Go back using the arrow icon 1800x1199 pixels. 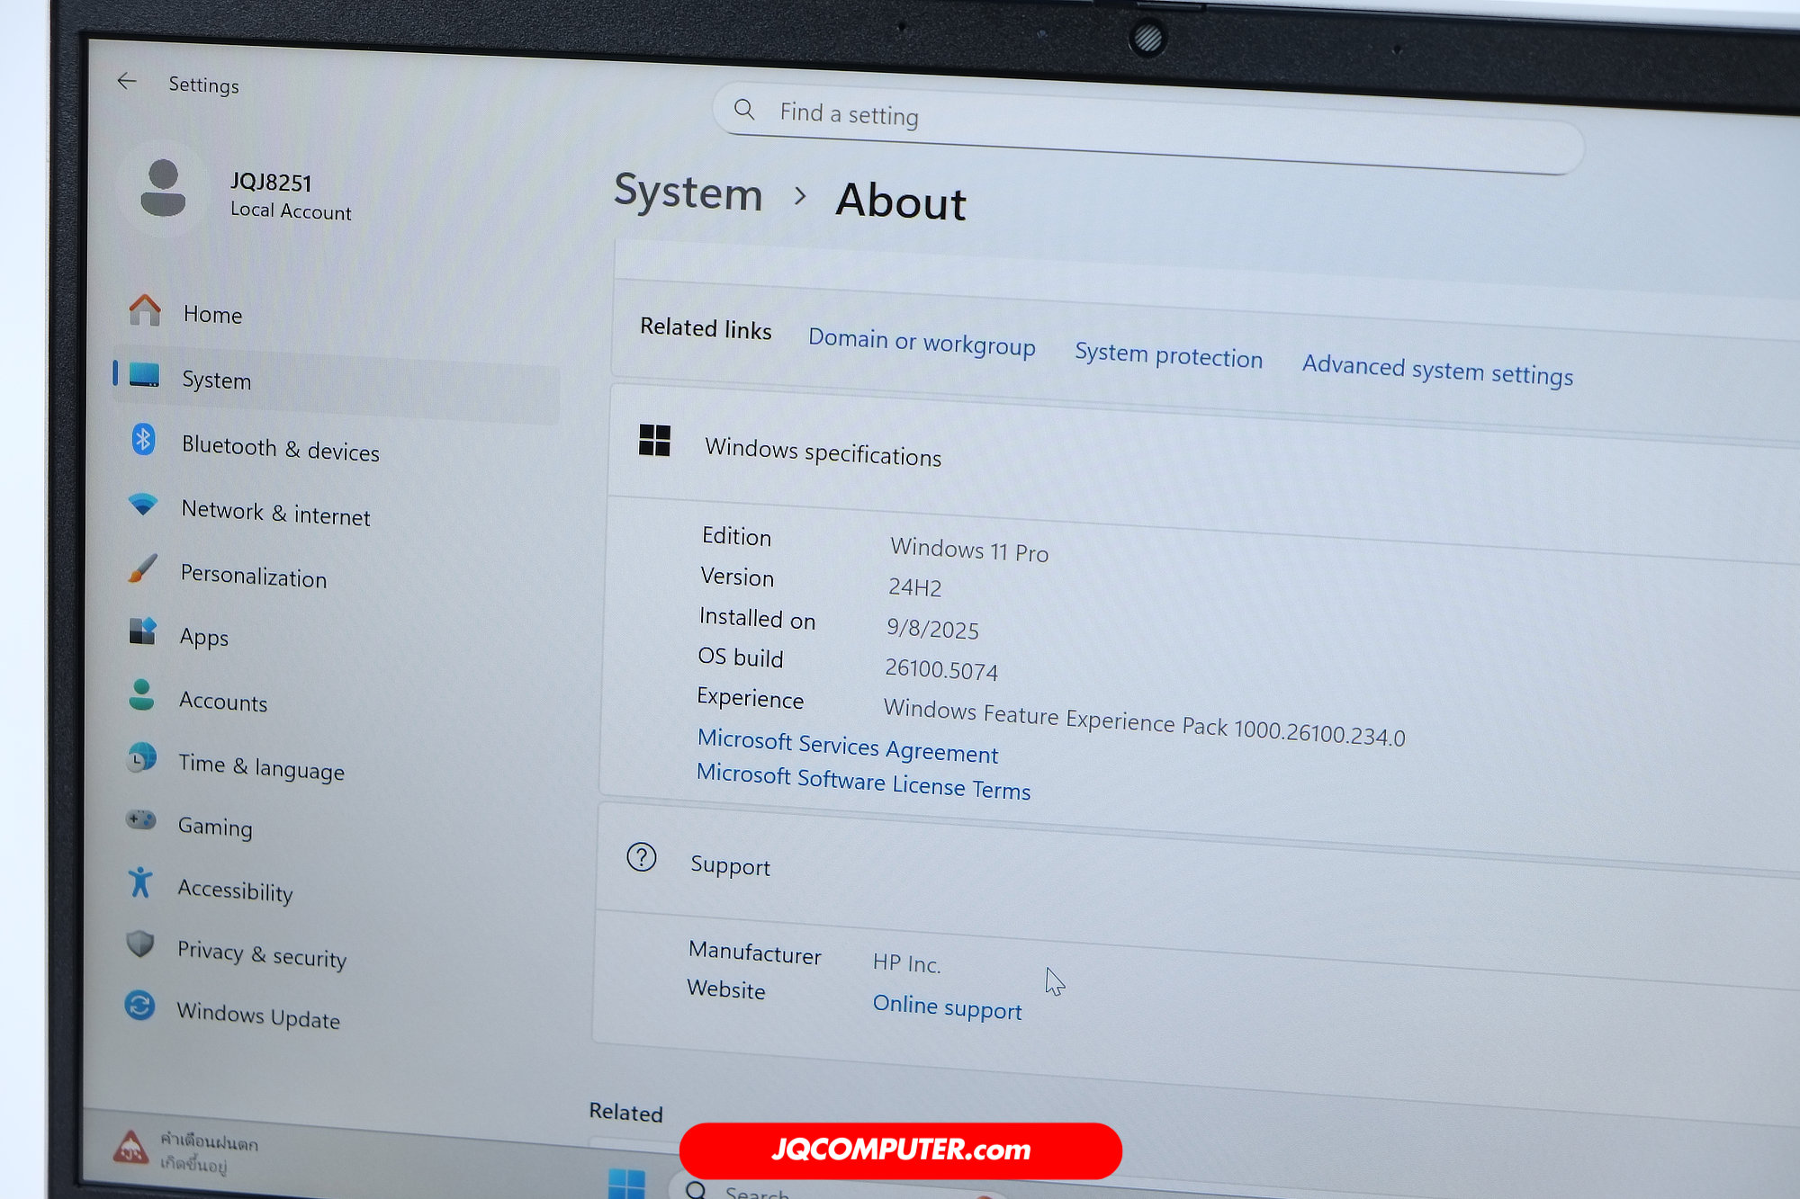tap(127, 82)
